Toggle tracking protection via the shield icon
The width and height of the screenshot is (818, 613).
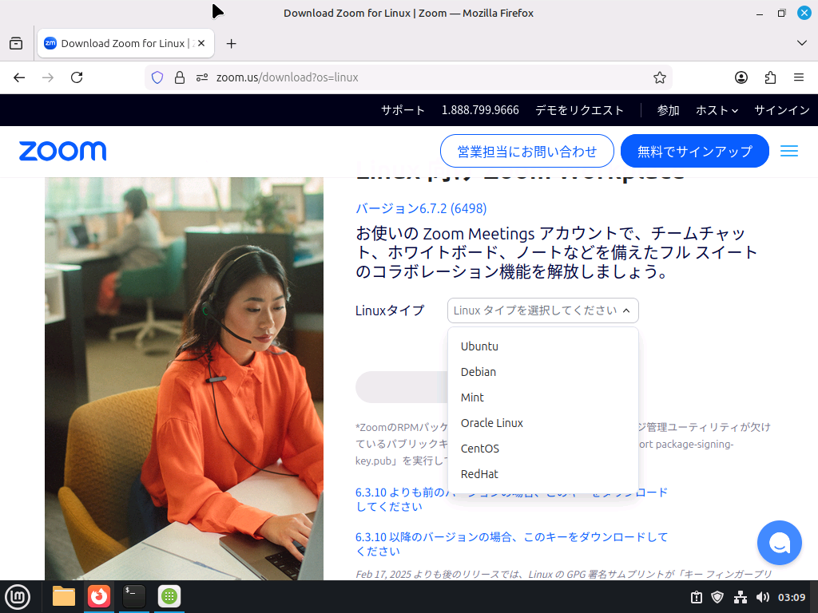[x=157, y=77]
